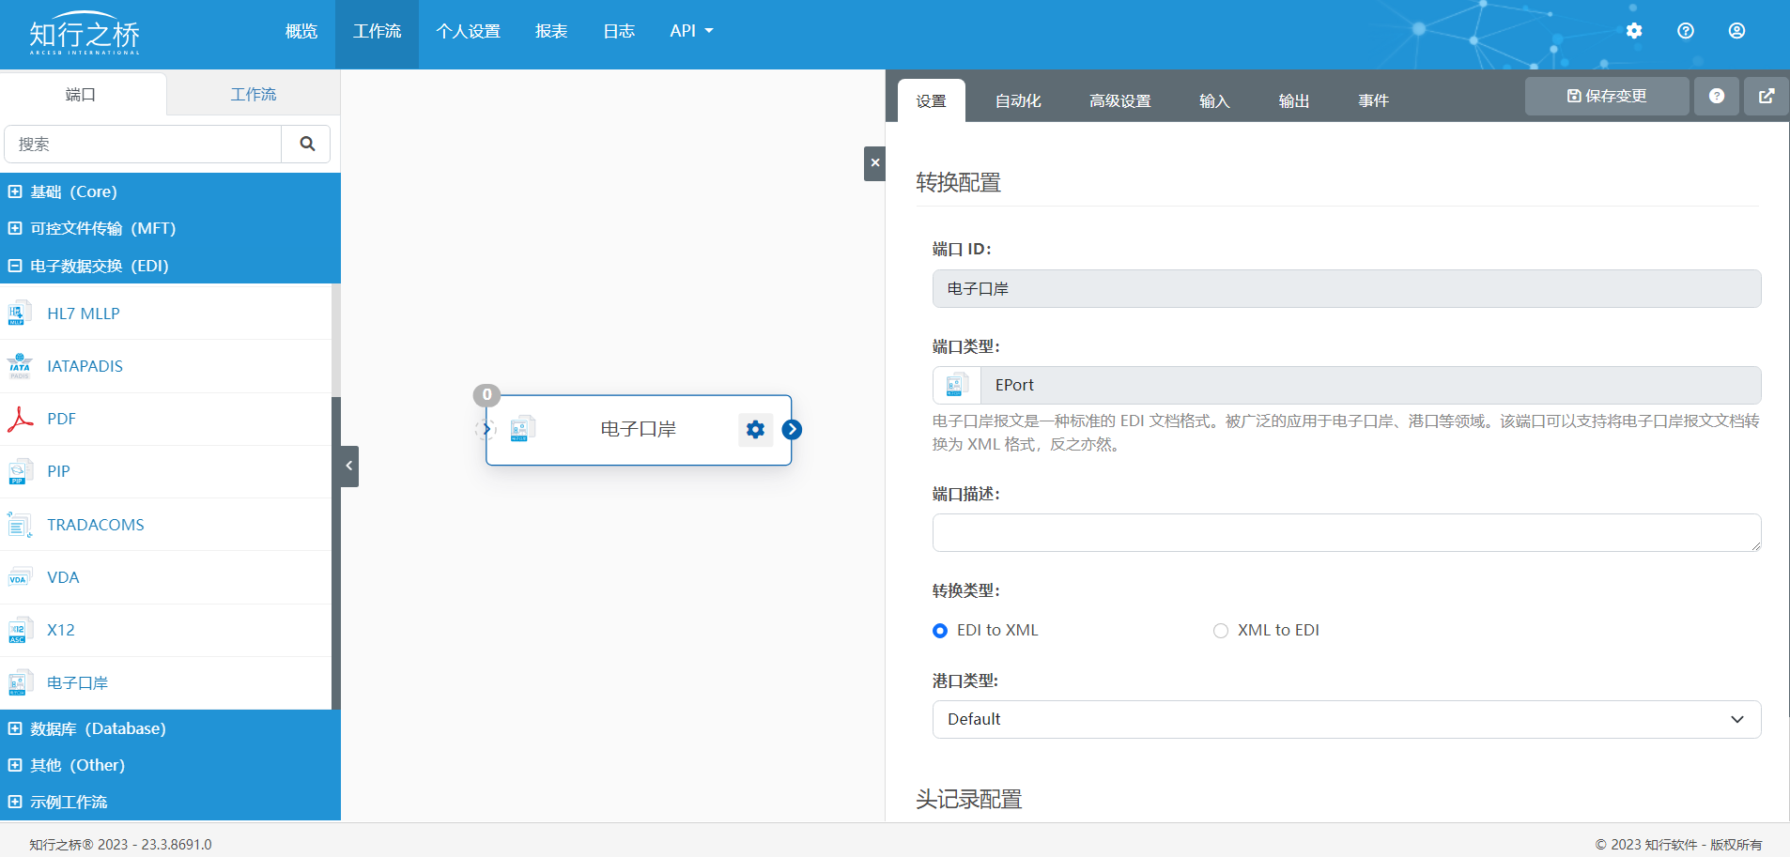Click the search magnifier button
The image size is (1790, 857).
pyautogui.click(x=306, y=144)
